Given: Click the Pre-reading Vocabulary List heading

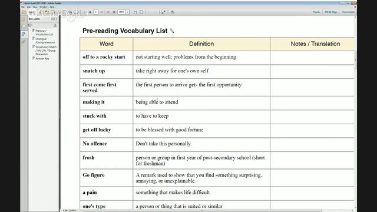Looking at the screenshot, I should [x=125, y=31].
